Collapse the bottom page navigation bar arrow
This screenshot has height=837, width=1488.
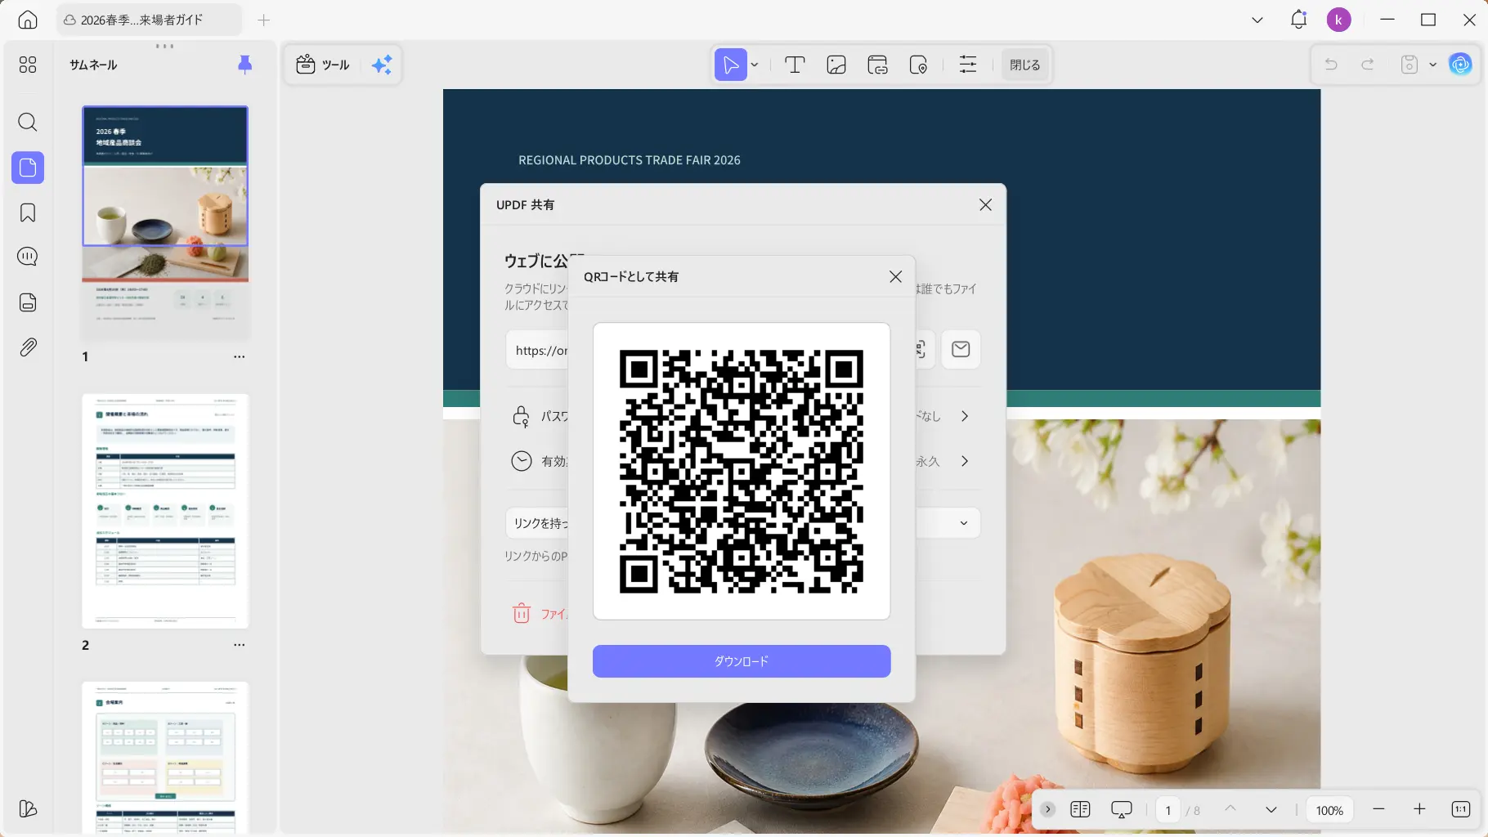point(1047,809)
